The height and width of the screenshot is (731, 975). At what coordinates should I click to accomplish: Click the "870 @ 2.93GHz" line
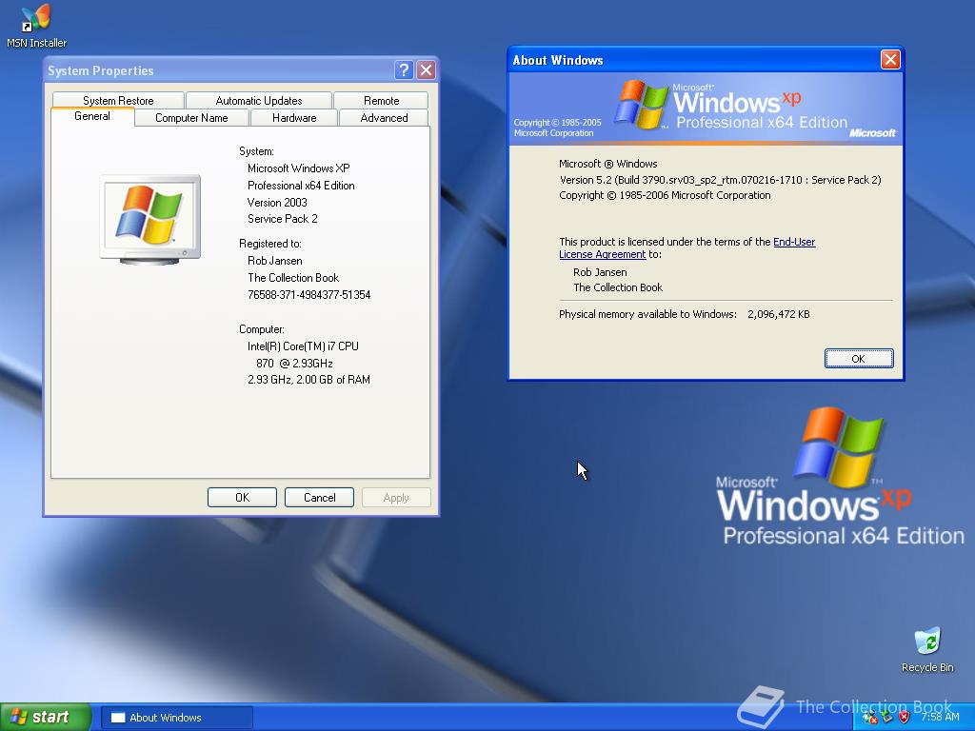click(294, 363)
